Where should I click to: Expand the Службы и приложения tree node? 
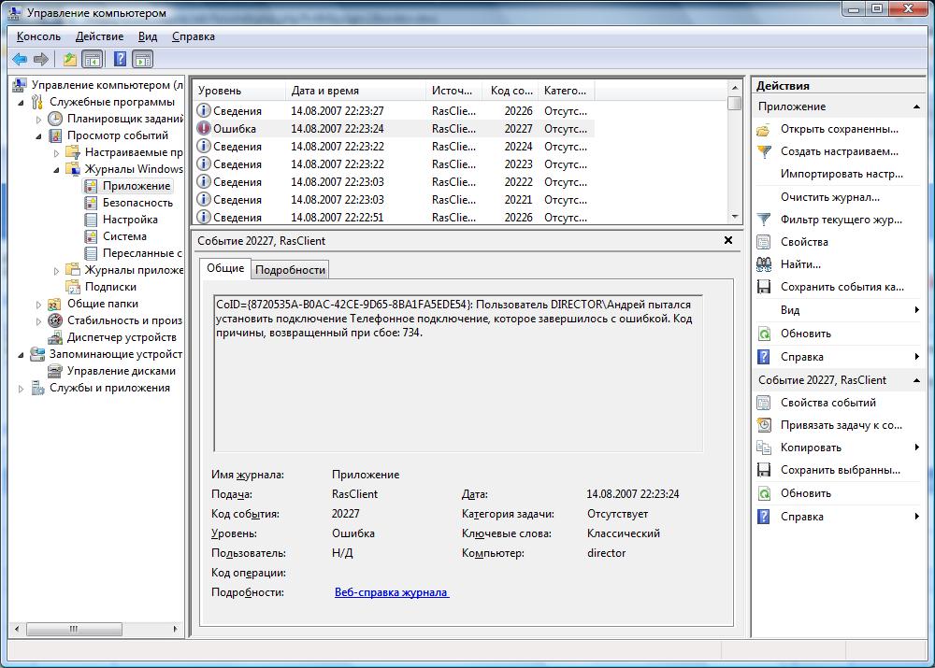coord(22,389)
